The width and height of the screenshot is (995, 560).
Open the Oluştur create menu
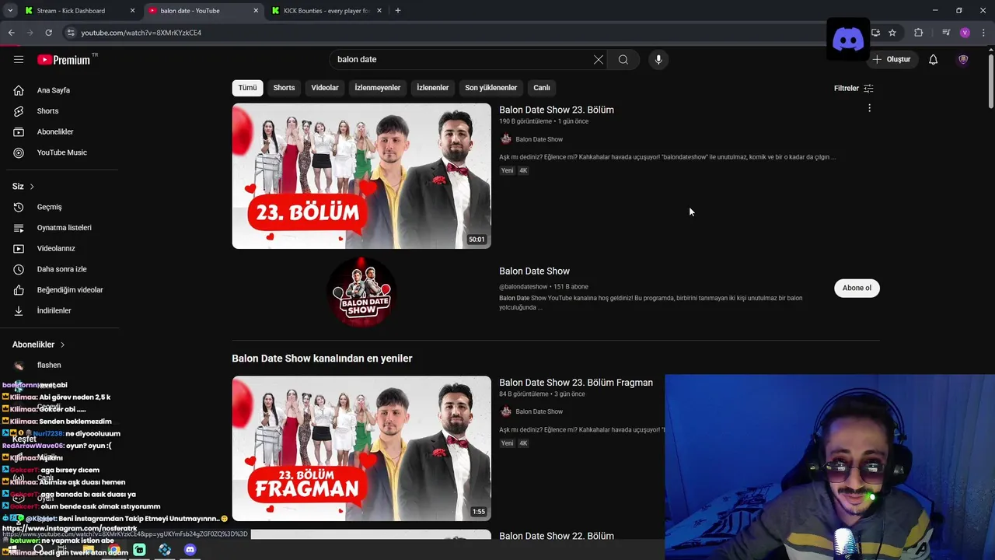(x=891, y=59)
